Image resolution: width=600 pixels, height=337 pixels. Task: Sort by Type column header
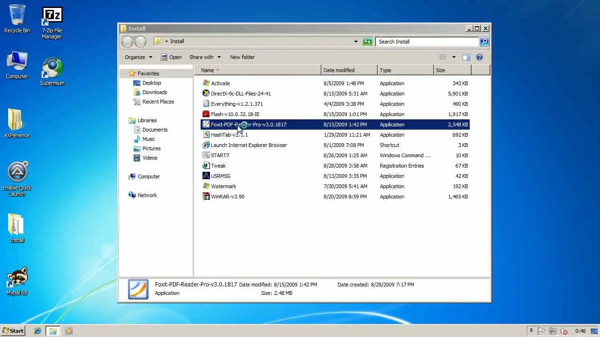click(x=405, y=70)
